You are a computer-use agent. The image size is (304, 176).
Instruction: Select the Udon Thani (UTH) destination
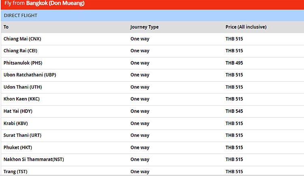(23, 87)
